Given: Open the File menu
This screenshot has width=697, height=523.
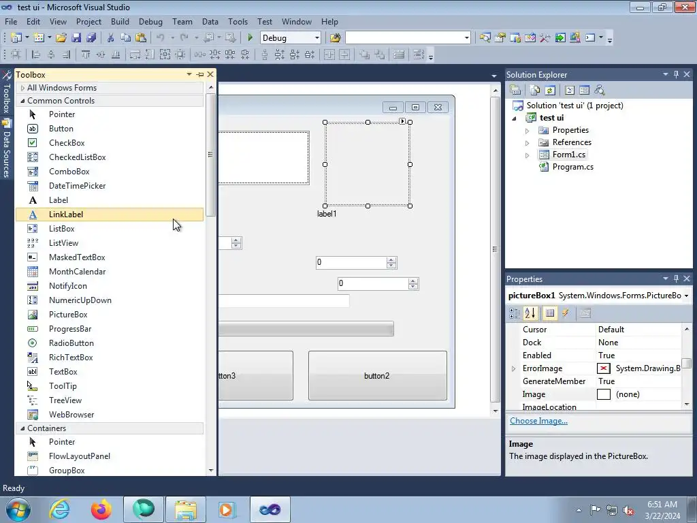Looking at the screenshot, I should [11, 22].
